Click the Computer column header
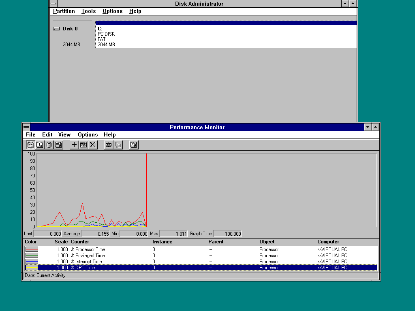415x311 pixels. pos(328,242)
